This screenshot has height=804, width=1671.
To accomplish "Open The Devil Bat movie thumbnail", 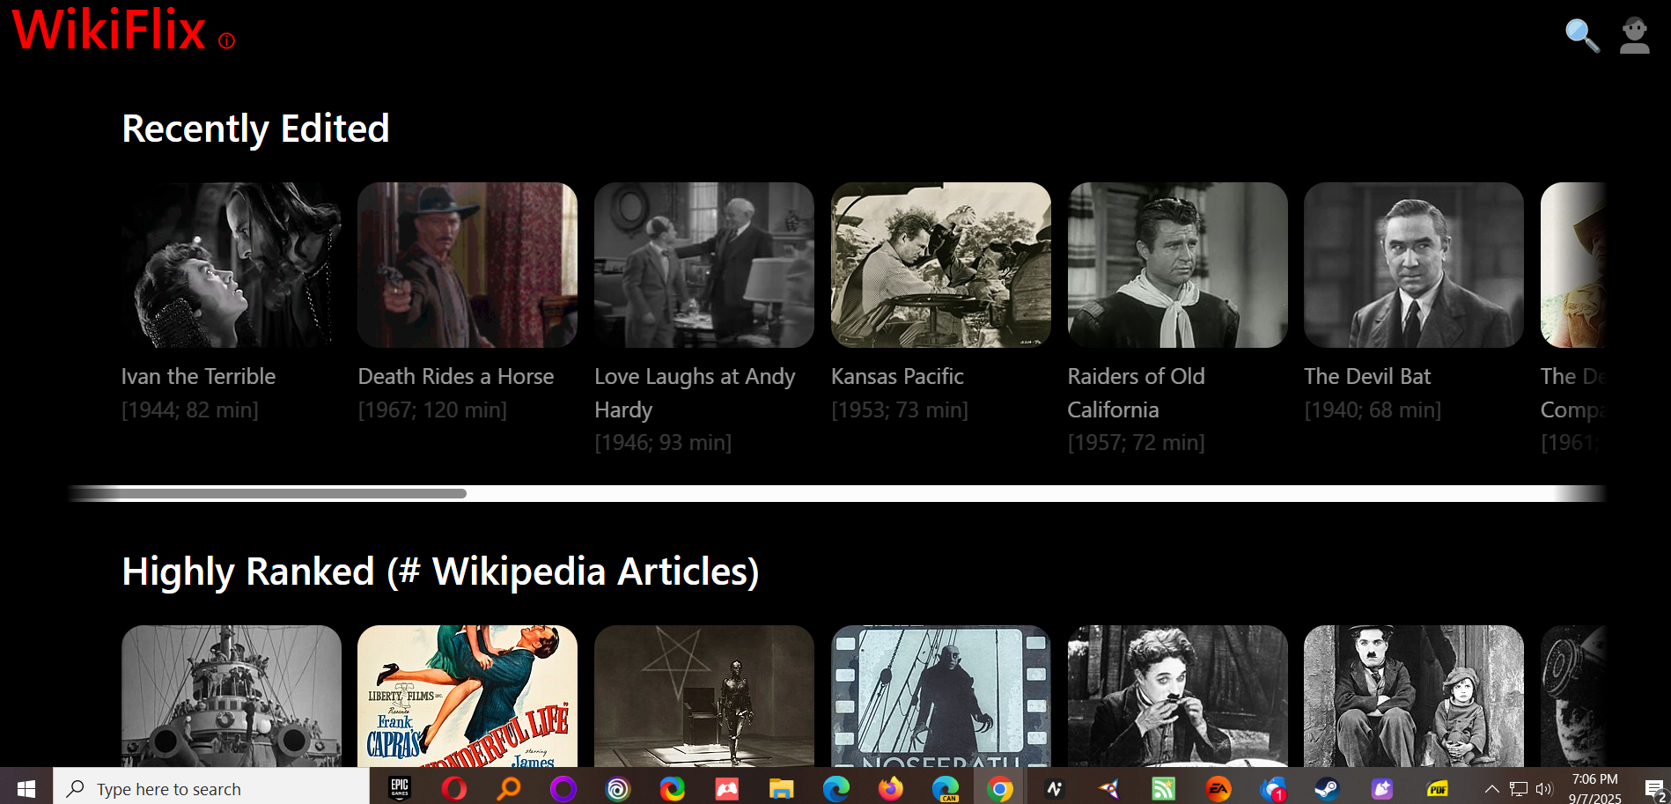I will [1414, 265].
